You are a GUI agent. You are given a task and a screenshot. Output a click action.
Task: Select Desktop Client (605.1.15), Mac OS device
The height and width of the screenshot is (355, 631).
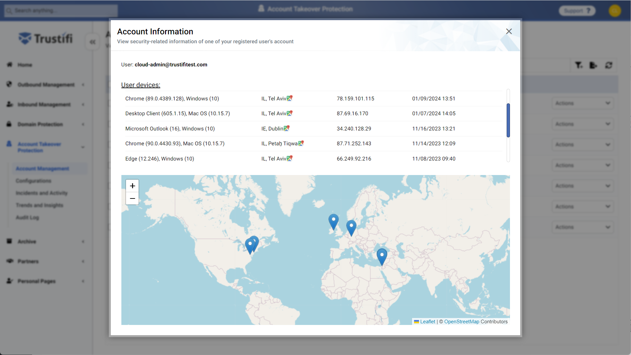click(178, 113)
